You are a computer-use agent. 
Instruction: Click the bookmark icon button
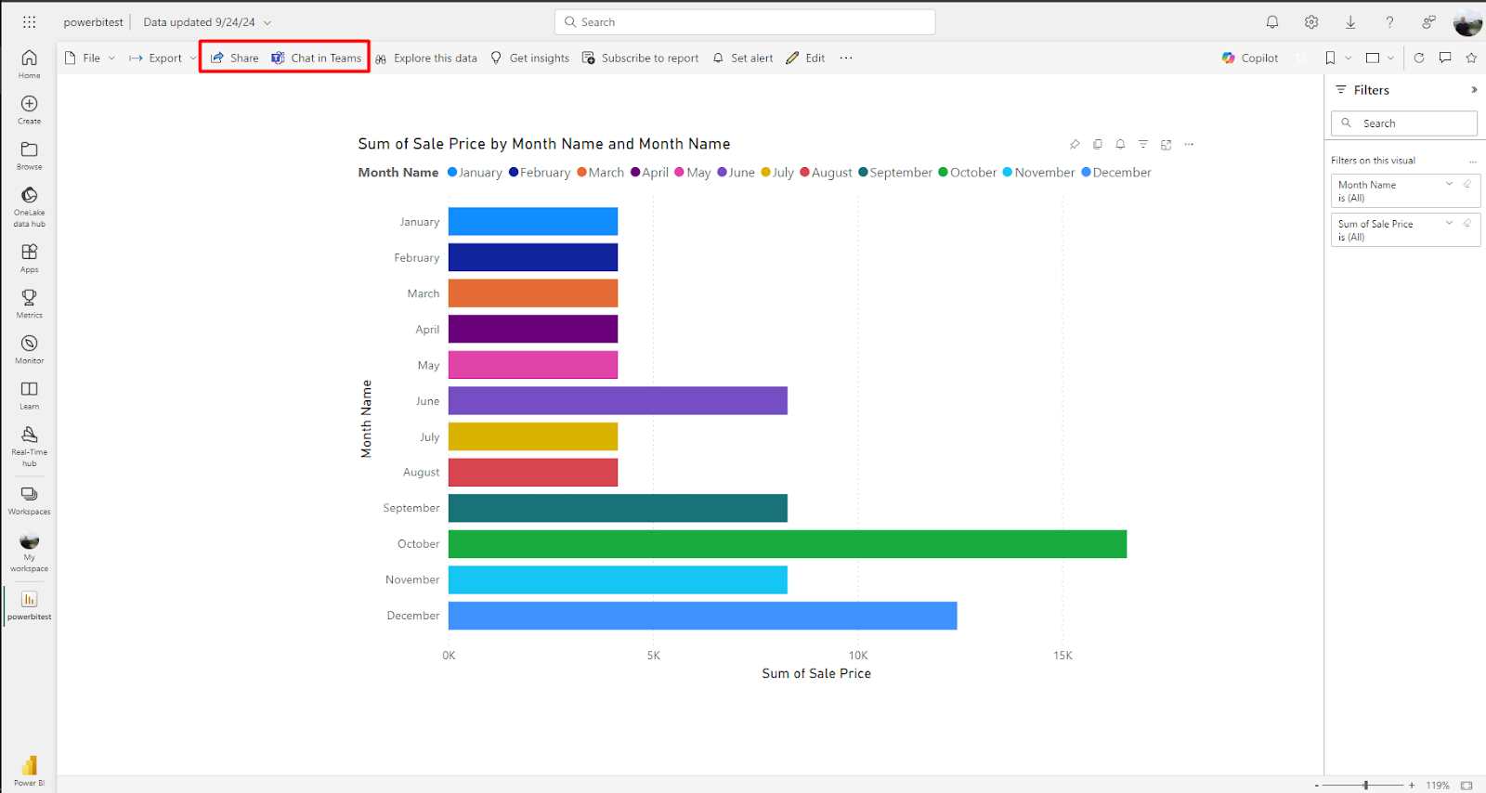1330,58
